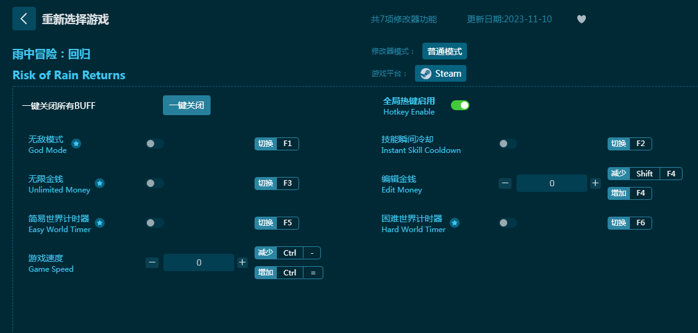Image resolution: width=698 pixels, height=333 pixels.
Task: Click Game Speed 增加 Ctrl = hotkey
Action: 289,272
